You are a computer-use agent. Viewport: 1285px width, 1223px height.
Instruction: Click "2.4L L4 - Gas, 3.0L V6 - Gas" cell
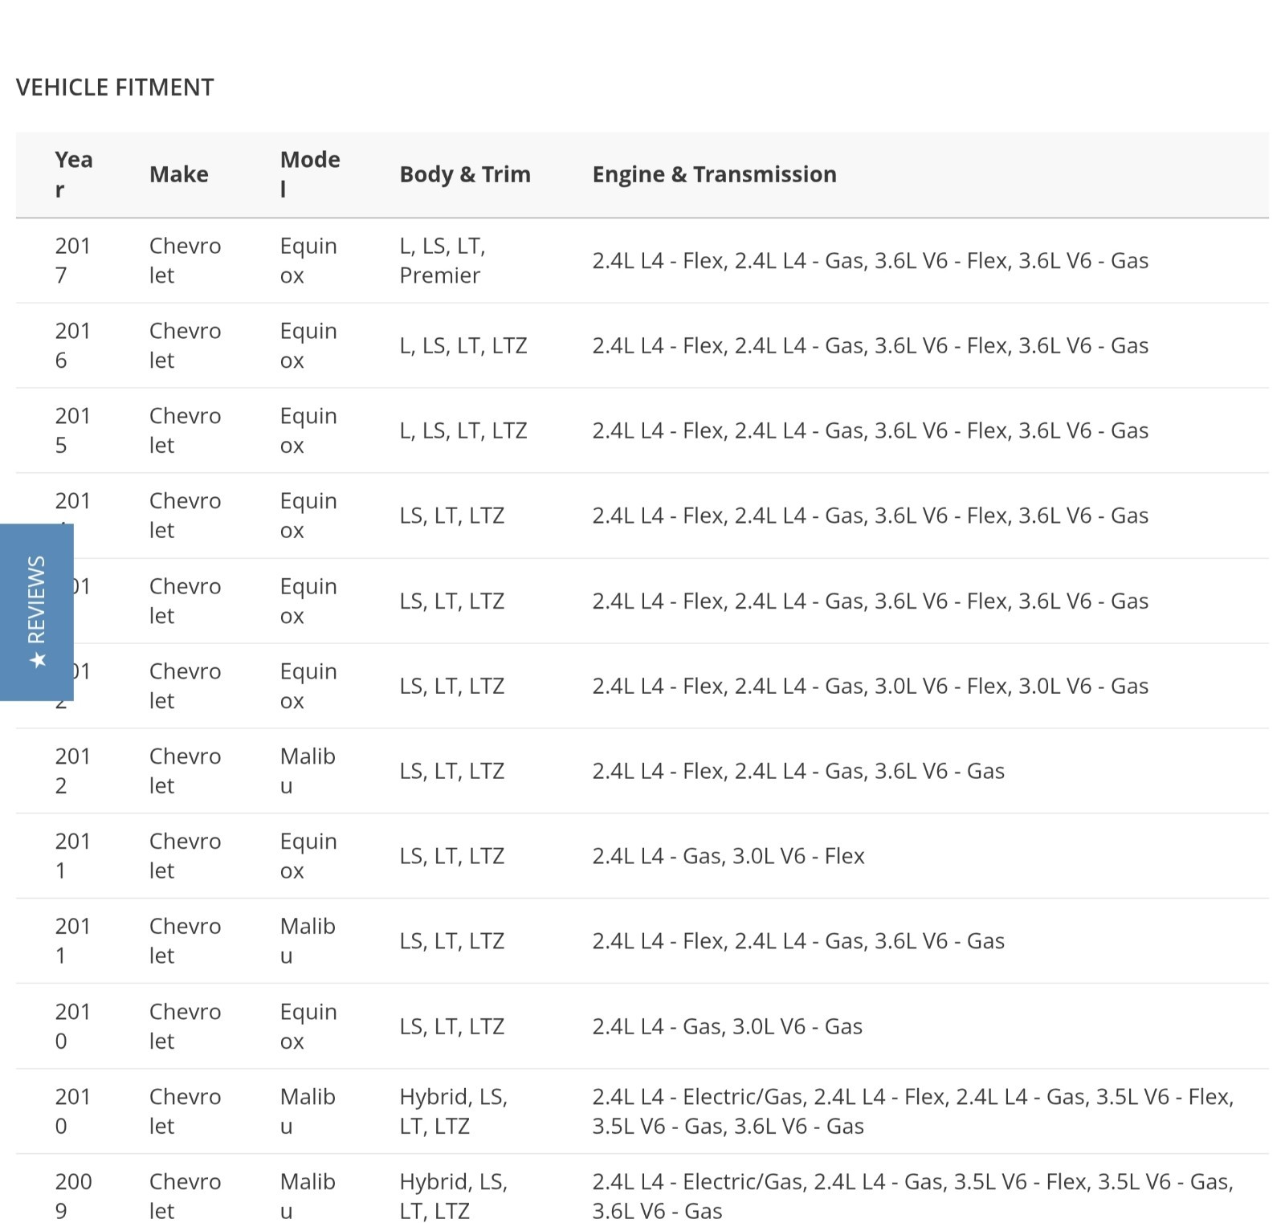(x=727, y=1026)
